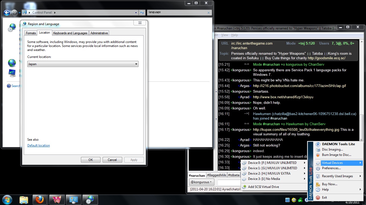Screen dimensions: 366x205
Task: Click the blue CCC icon in system tray
Action: [x=287, y=200]
